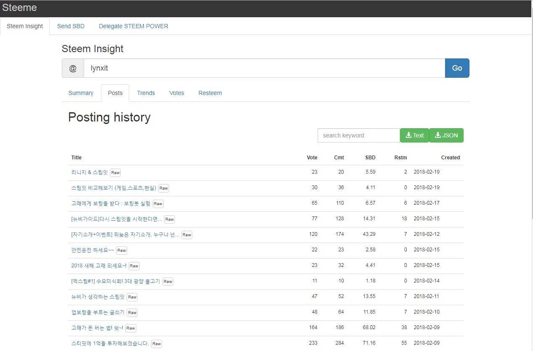Show Raw for '[자기소개+이벤트]' post
533x351 pixels.
point(187,235)
